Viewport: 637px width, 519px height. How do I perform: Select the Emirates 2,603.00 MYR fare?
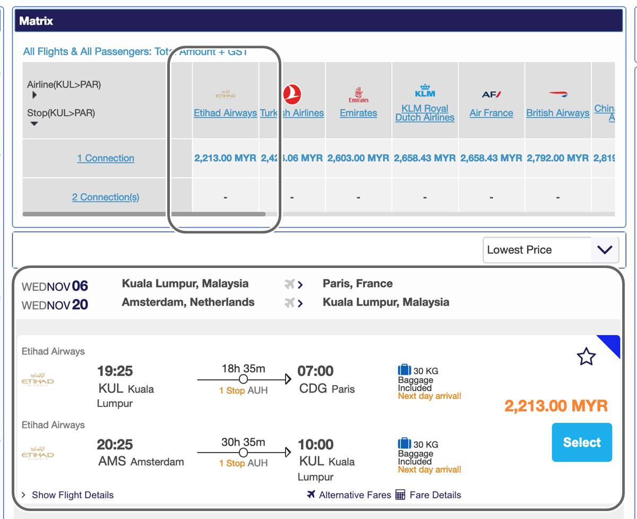point(358,158)
